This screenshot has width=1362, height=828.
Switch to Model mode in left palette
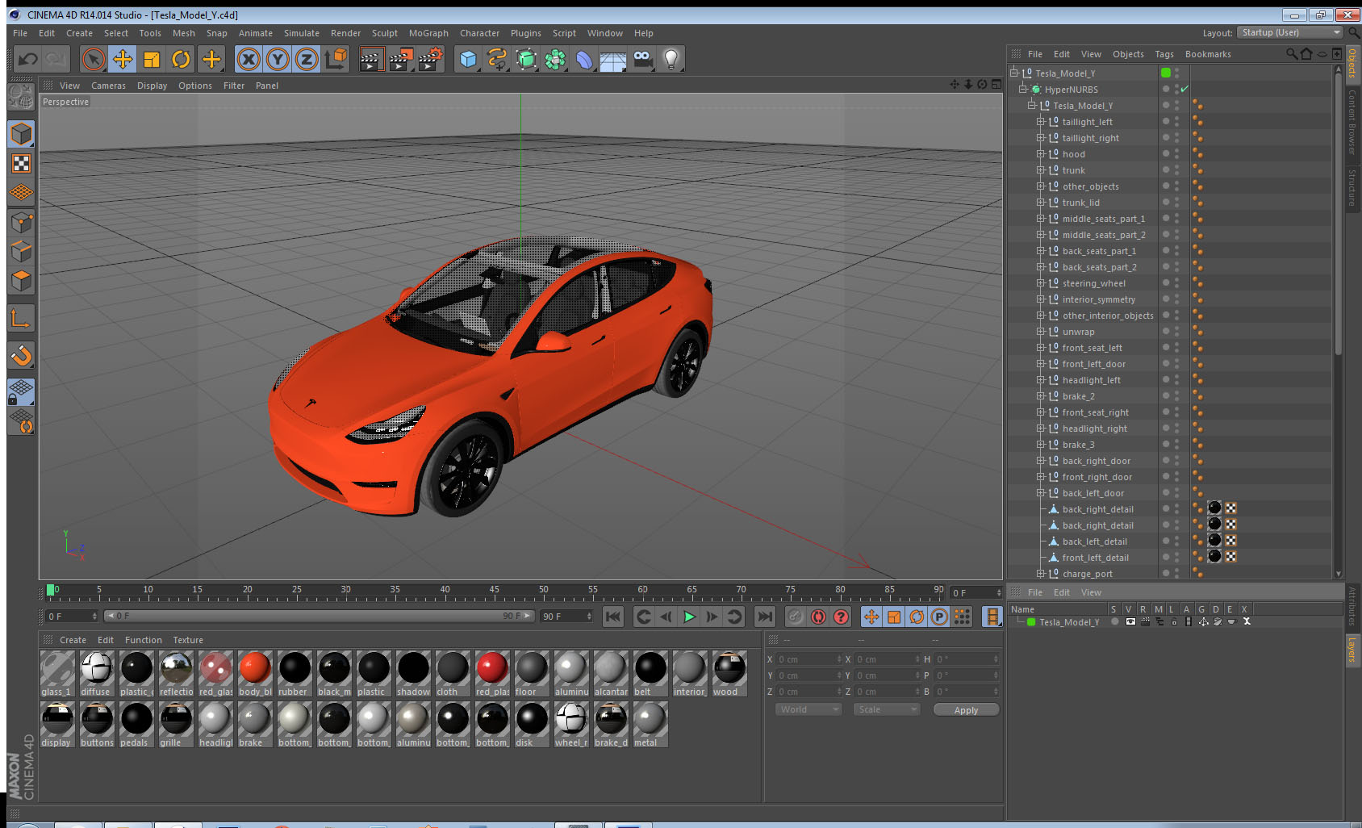21,134
